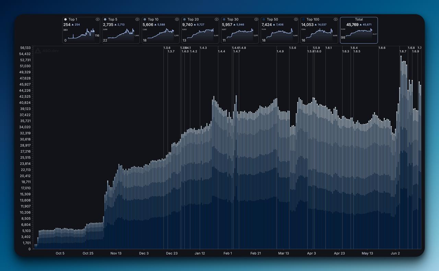Image resolution: width=439 pixels, height=271 pixels.
Task: Click the color dot beside Top 10 label
Action: 145,20
